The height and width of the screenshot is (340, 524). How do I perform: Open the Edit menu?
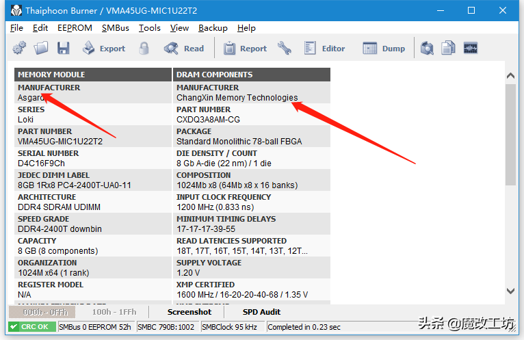[x=40, y=28]
